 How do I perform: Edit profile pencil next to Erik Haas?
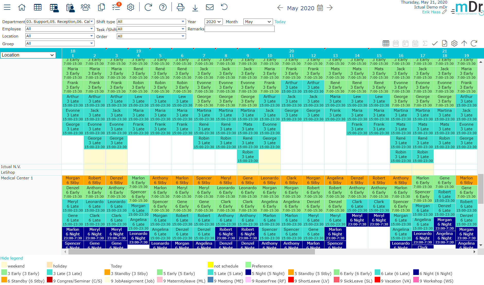444,12
